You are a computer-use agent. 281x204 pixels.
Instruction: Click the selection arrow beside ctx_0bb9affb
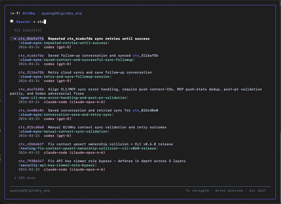15,39
